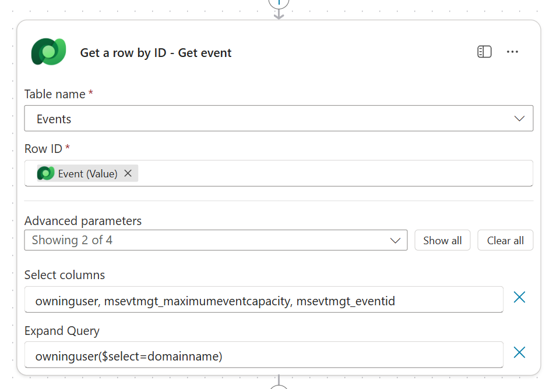This screenshot has height=389, width=553.
Task: Open the Showing 2 of 4 combo box
Action: (216, 240)
